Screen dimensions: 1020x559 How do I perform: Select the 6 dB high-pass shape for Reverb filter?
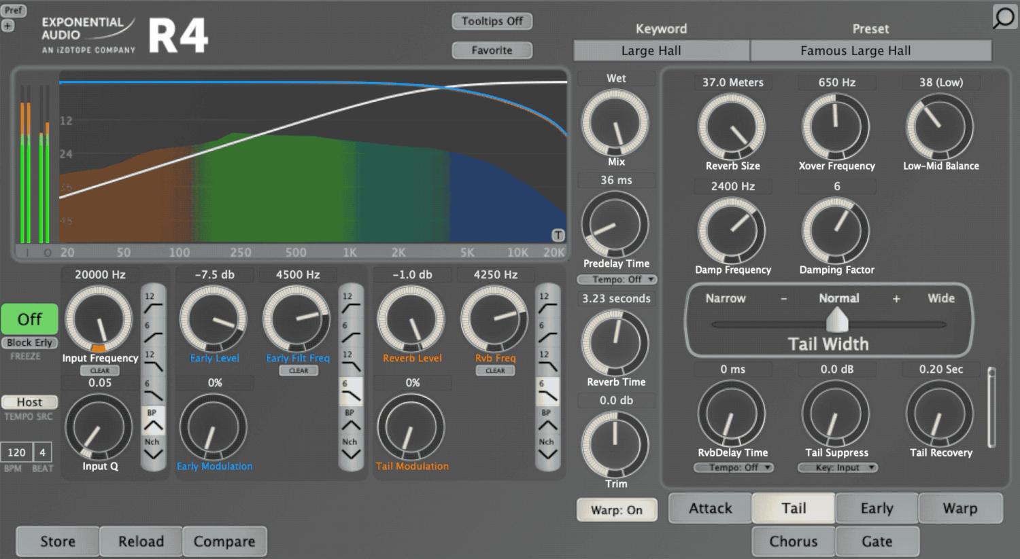(x=547, y=333)
